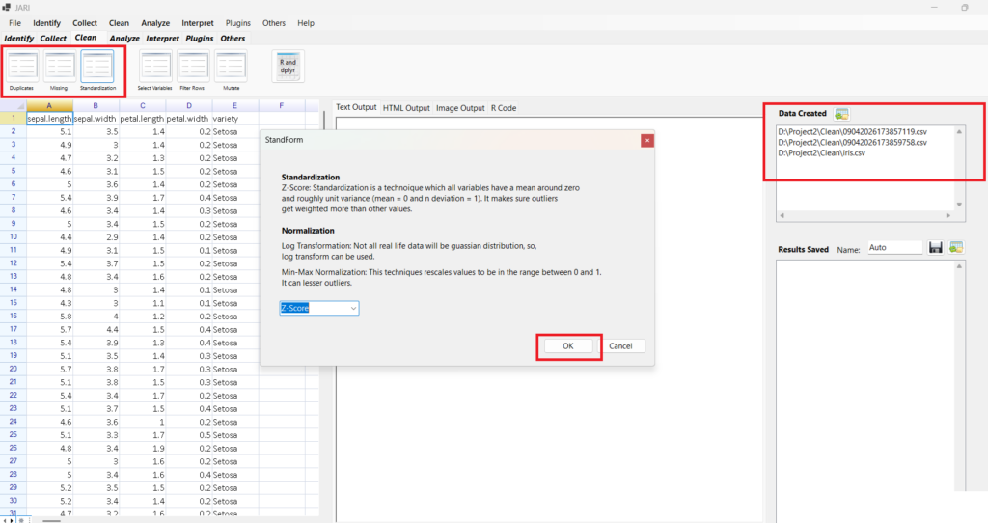Open the Analyze menu in menu bar
Screen dimensions: 988x523
(155, 22)
